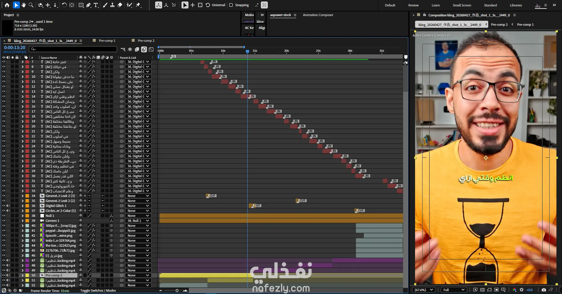
Task: Toggle eye for layer 7 text layer
Action: [x=4, y=62]
